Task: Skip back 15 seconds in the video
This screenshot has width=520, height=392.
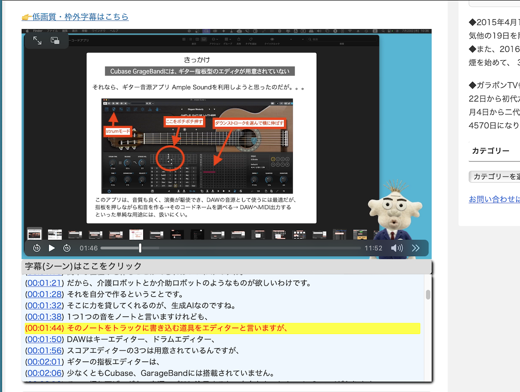Action: click(x=37, y=248)
